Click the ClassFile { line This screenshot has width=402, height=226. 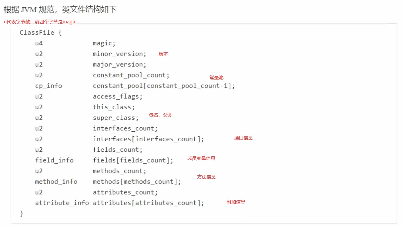tap(41, 32)
